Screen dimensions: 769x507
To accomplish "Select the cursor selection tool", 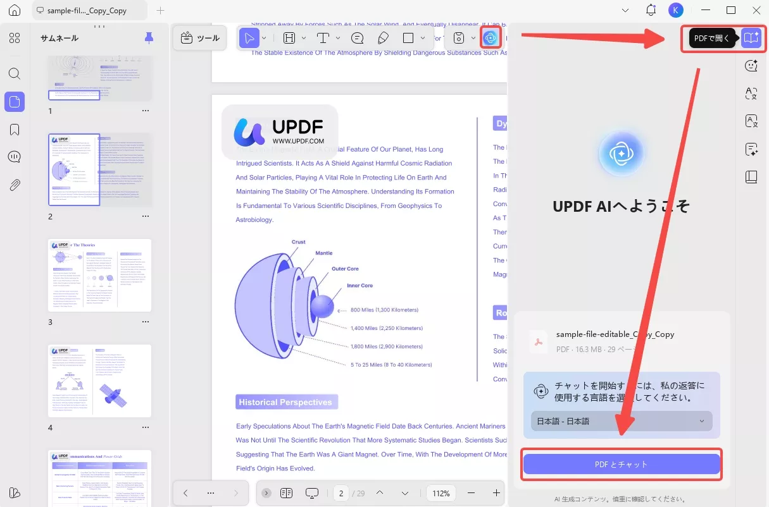I will (249, 38).
